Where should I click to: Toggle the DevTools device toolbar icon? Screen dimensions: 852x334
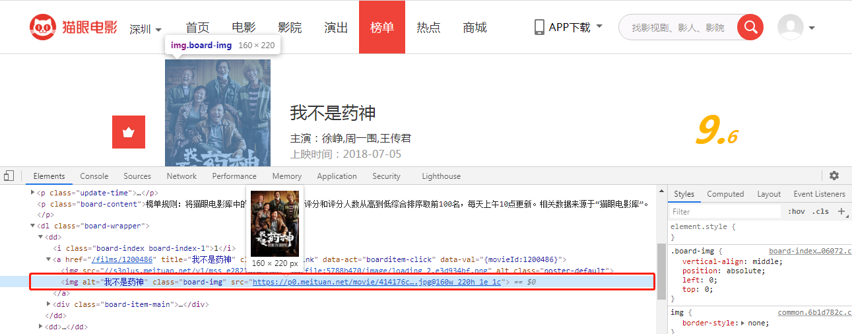(x=9, y=176)
